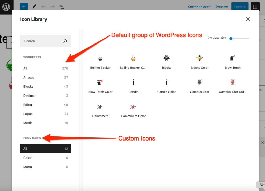Click the Candle Color icon
265x191 pixels.
(166, 83)
